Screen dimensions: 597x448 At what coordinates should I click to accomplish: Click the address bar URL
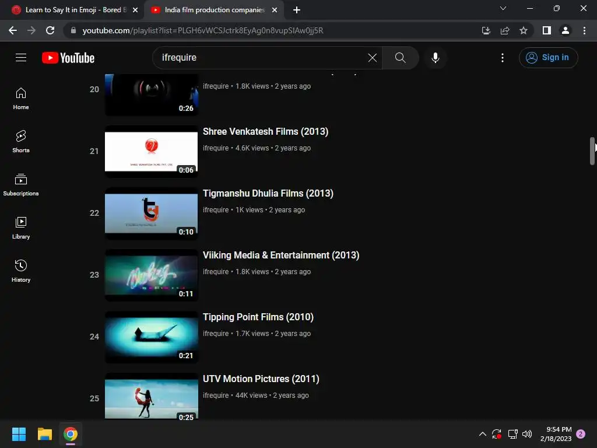pyautogui.click(x=202, y=30)
